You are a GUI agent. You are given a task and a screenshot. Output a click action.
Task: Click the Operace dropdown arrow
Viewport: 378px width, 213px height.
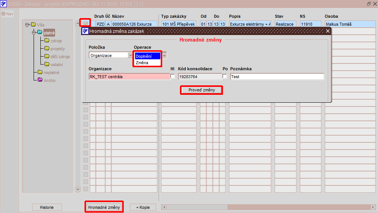pyautogui.click(x=164, y=56)
